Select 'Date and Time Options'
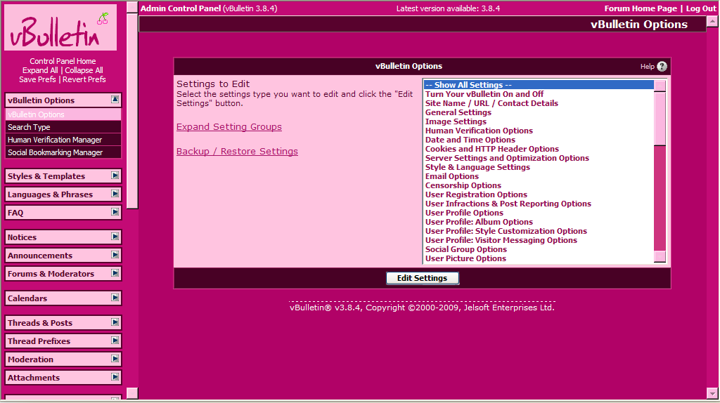 coord(539,140)
